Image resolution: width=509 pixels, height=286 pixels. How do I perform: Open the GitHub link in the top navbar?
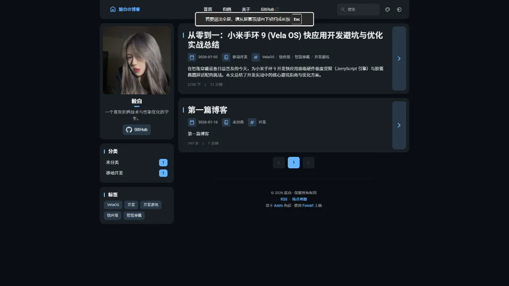point(270,9)
